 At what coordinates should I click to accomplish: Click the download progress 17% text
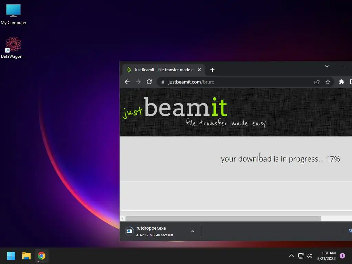pyautogui.click(x=280, y=159)
